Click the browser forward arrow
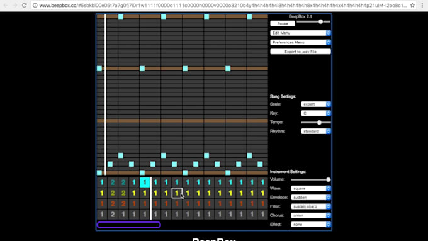This screenshot has height=241, width=428. 14,5
